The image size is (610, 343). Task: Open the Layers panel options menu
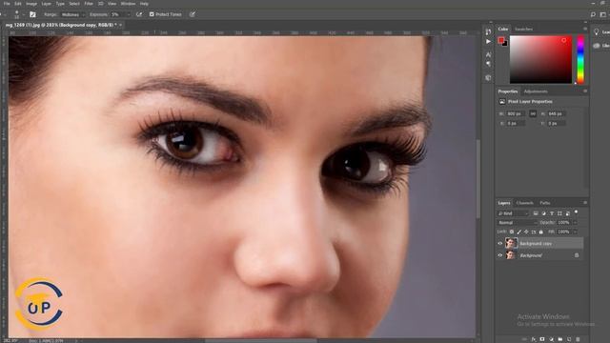[x=584, y=203]
